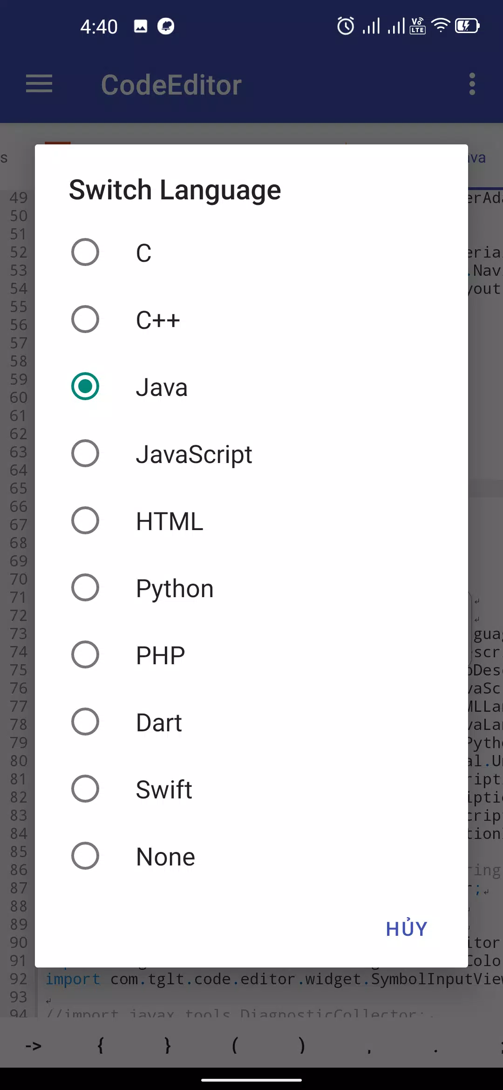The width and height of the screenshot is (503, 1090).
Task: Insert the closing curly brace symbol
Action: (x=168, y=1045)
